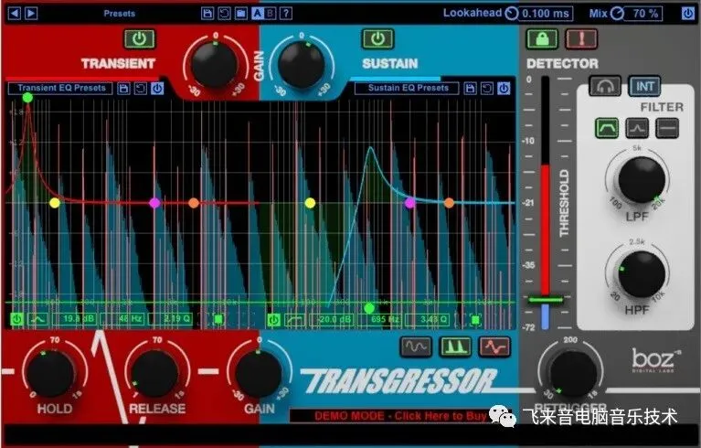Select the green Sustain EQ node near bottom
This screenshot has width=701, height=448.
[x=369, y=308]
